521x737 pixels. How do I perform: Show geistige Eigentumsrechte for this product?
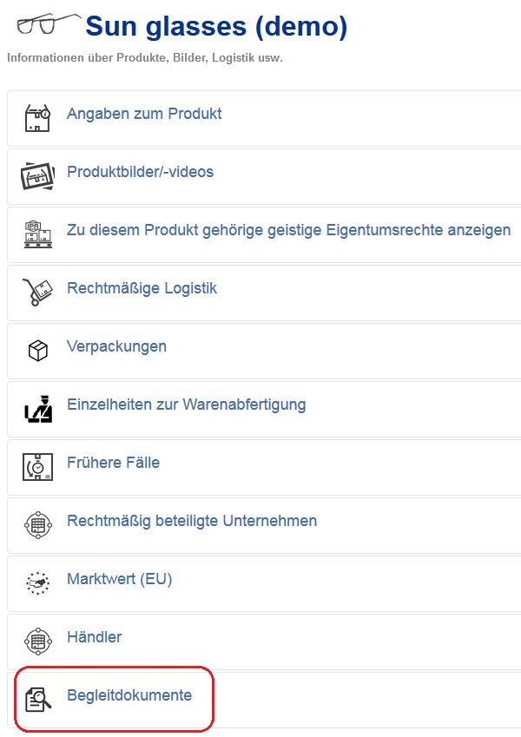point(288,230)
